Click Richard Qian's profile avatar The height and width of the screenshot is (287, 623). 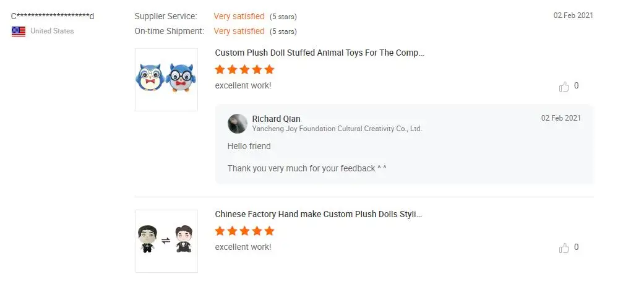click(x=238, y=124)
